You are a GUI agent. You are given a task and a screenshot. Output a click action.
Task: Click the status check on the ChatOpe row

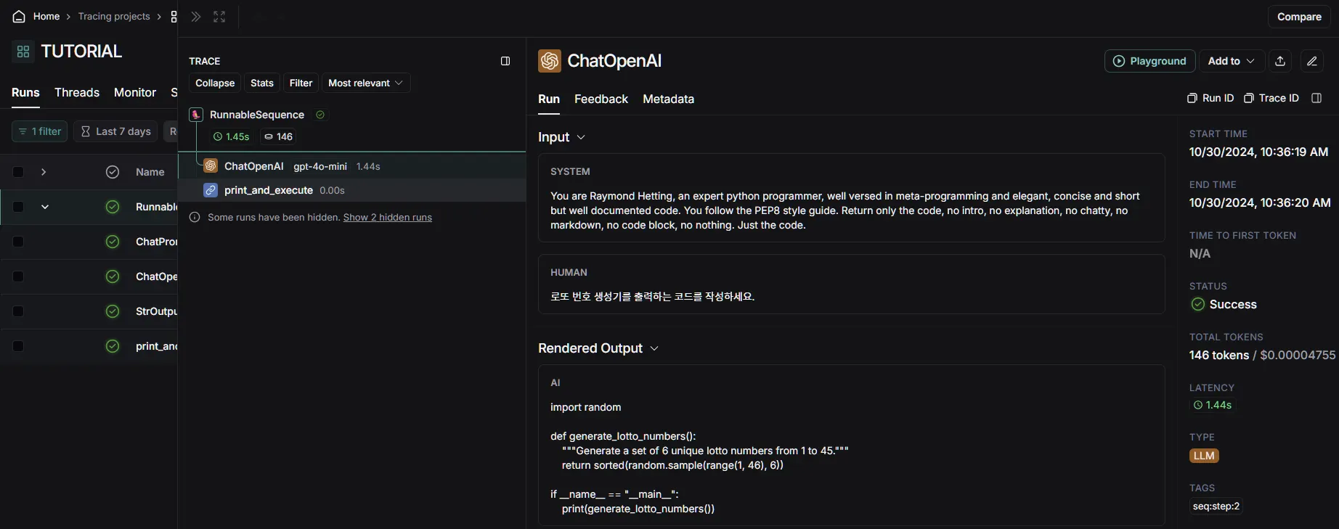pyautogui.click(x=113, y=276)
